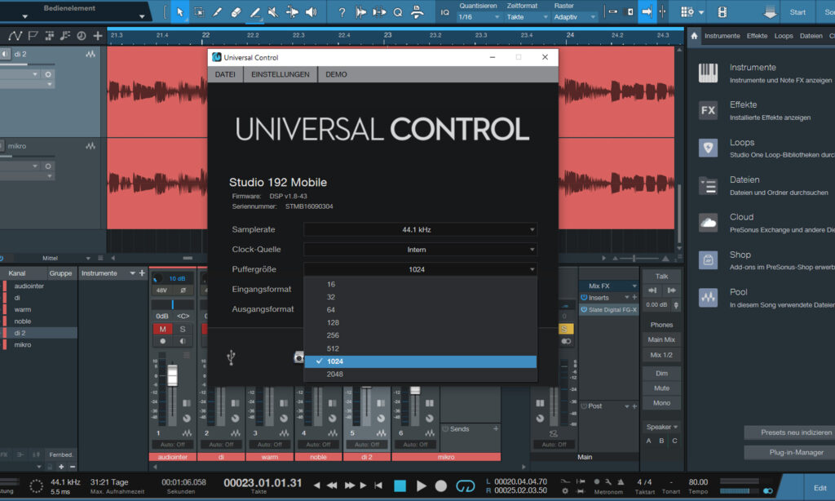This screenshot has height=501, width=835.
Task: Select the Range tool in the toolbar
Action: click(199, 11)
